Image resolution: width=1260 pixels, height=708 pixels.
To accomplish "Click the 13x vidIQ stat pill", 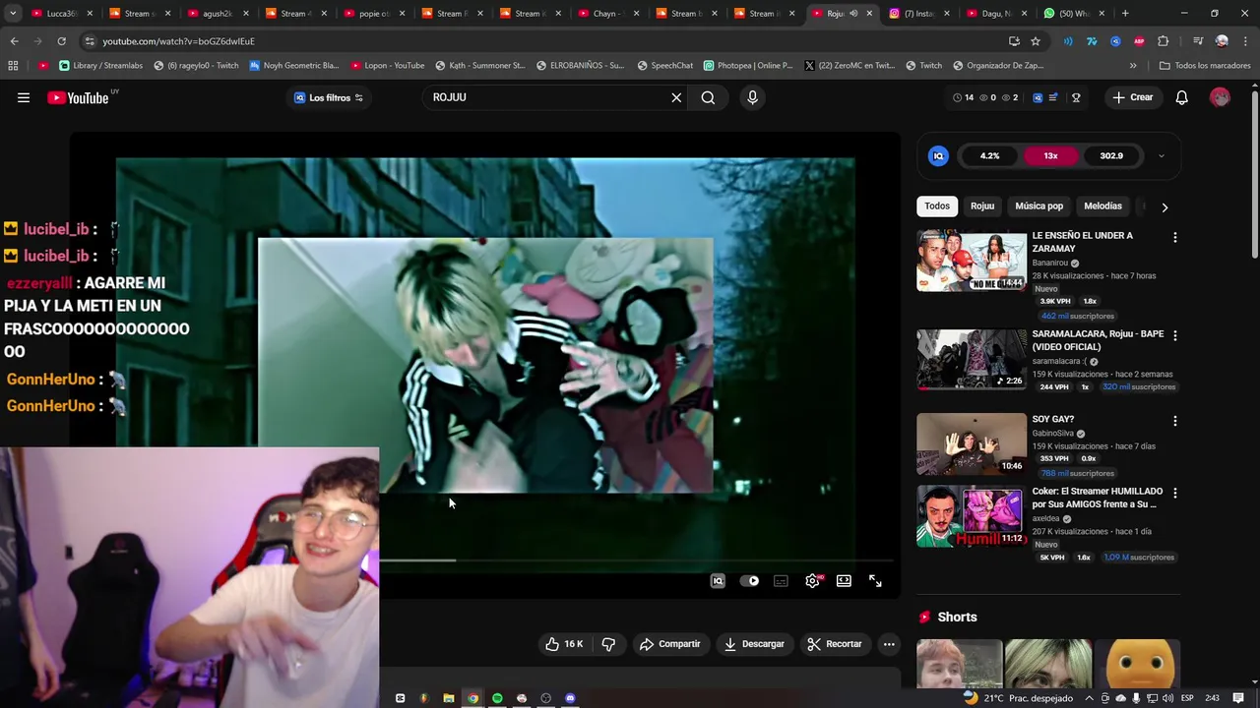I will 1050,155.
